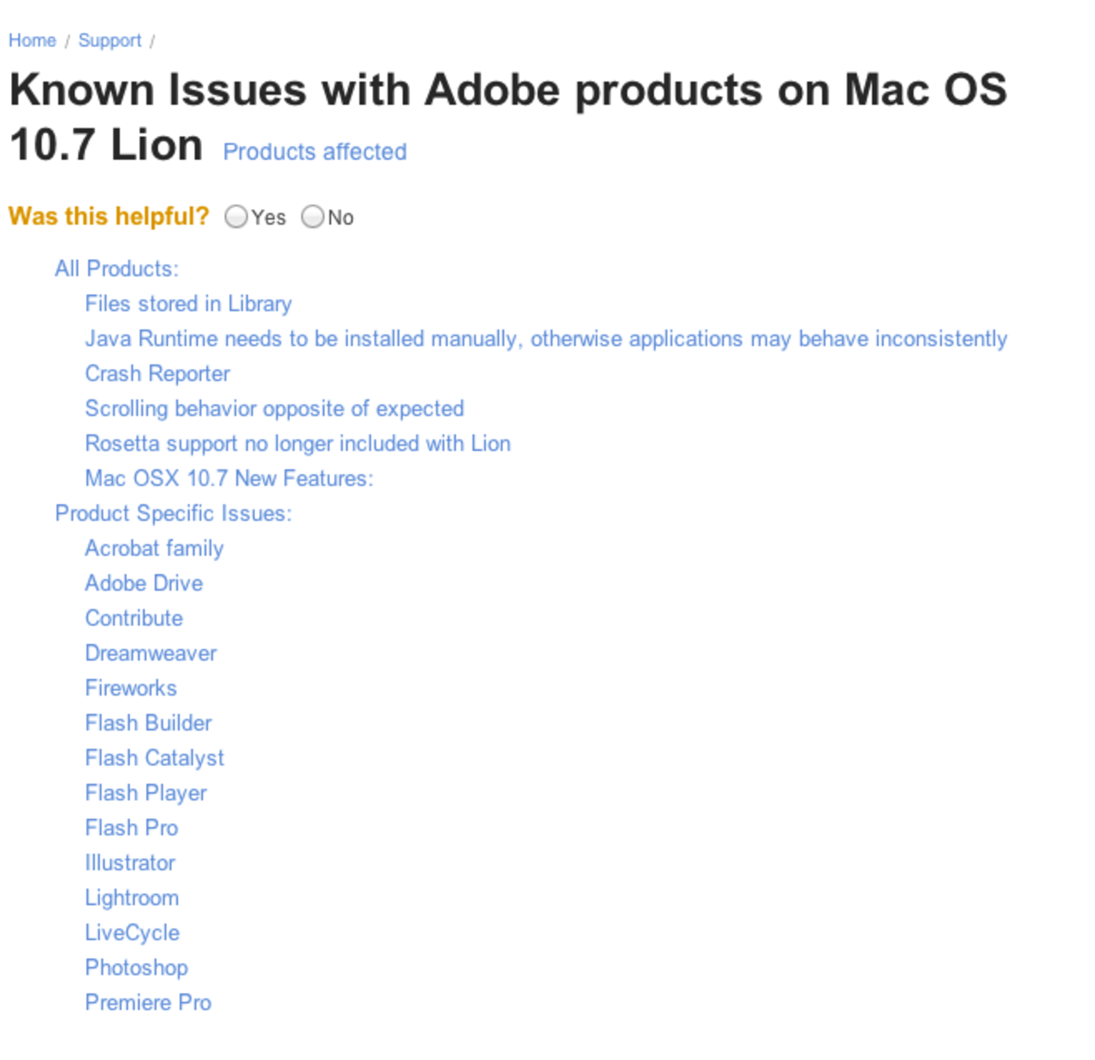The image size is (1095, 1060).
Task: Open the Java Runtime installation issue link
Action: [x=546, y=339]
